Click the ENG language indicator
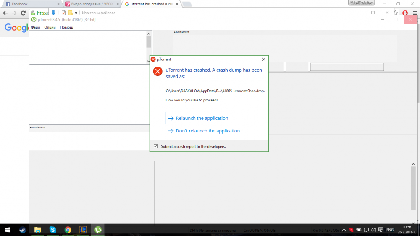 pyautogui.click(x=390, y=230)
